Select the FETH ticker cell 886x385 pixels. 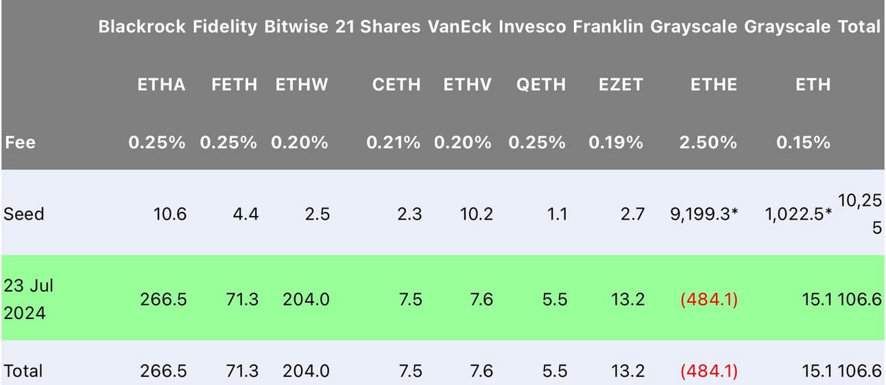(235, 84)
